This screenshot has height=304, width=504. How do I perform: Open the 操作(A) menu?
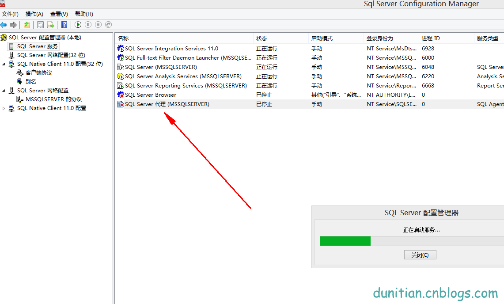34,14
